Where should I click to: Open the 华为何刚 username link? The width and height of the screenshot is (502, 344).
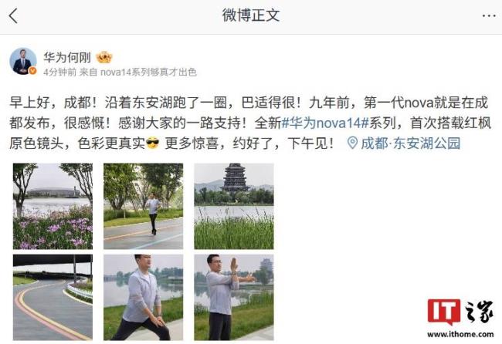pyautogui.click(x=67, y=58)
